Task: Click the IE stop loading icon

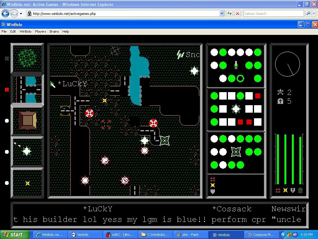Action: coord(238,14)
